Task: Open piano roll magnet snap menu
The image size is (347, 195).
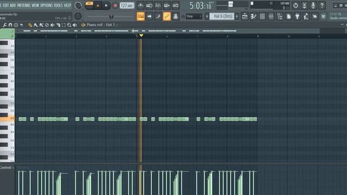Action: click(10, 25)
